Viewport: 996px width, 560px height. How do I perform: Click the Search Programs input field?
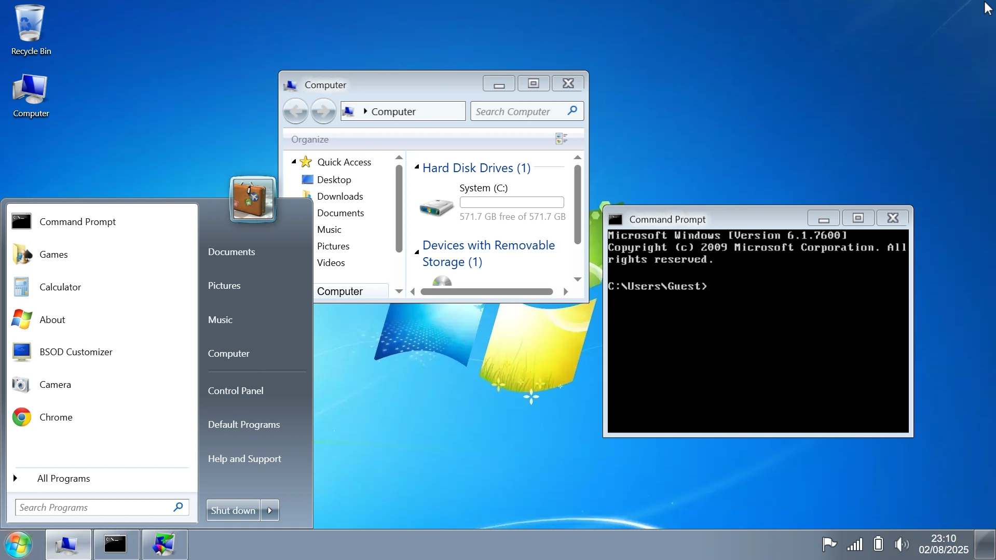[x=102, y=508]
